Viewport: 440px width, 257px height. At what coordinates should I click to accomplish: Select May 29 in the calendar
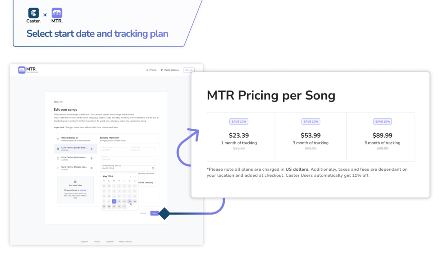[114, 206]
